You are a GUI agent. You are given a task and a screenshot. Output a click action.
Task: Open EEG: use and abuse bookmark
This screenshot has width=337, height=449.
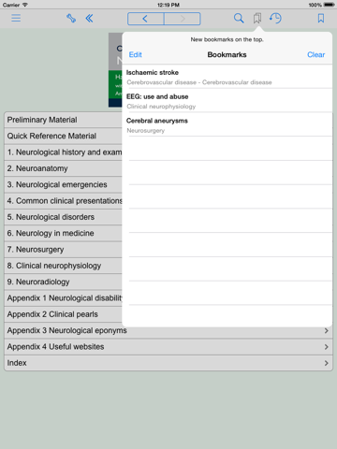click(227, 101)
